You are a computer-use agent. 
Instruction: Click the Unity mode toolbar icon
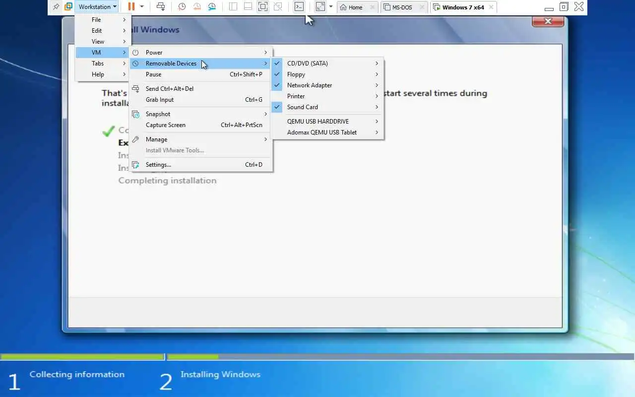(278, 7)
